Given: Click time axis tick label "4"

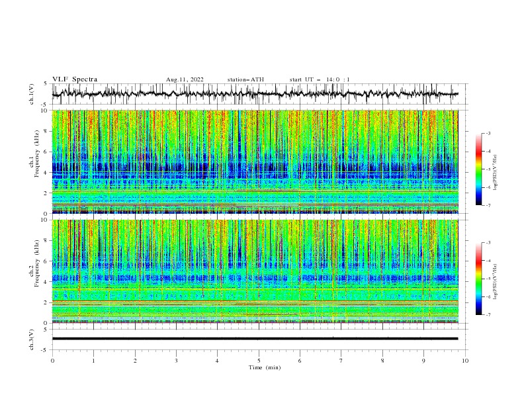Looking at the screenshot, I should click(x=217, y=361).
